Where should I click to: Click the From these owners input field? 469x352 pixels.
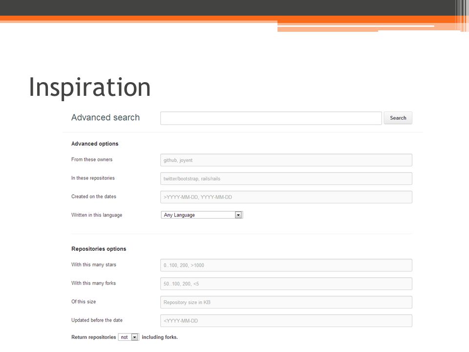pos(286,160)
